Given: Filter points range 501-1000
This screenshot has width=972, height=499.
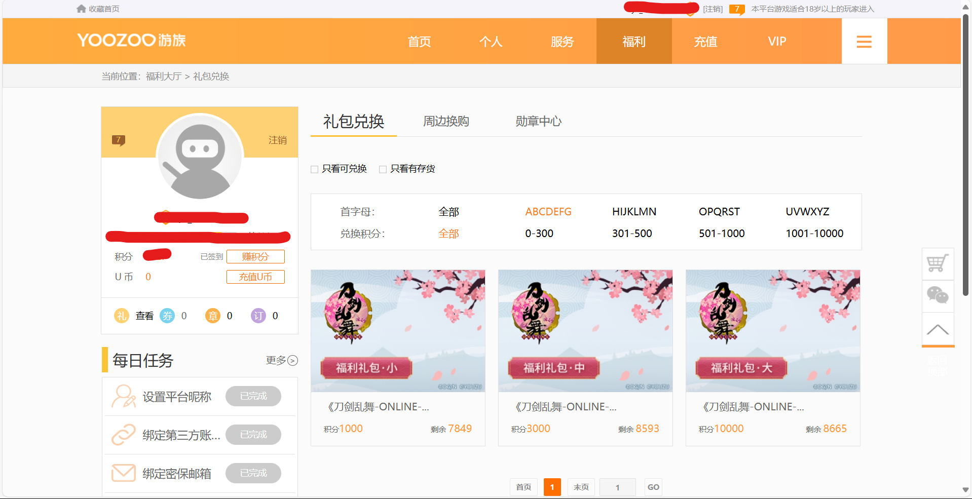Looking at the screenshot, I should tap(722, 234).
